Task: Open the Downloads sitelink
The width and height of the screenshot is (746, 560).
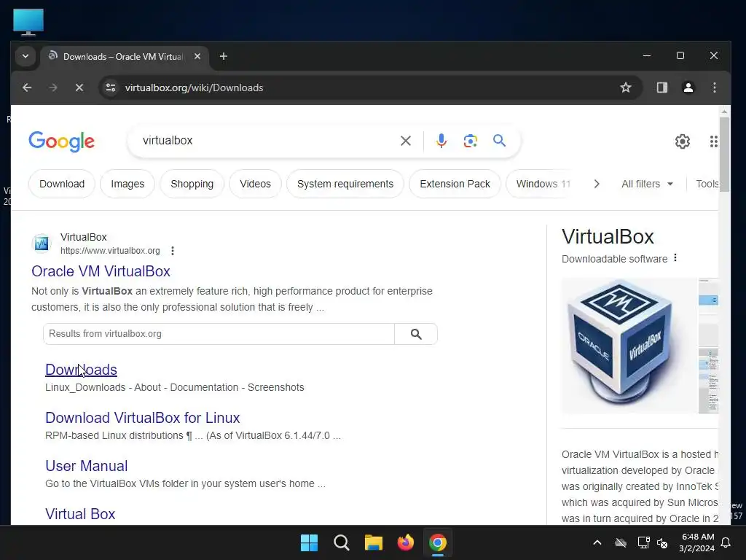Action: click(81, 370)
